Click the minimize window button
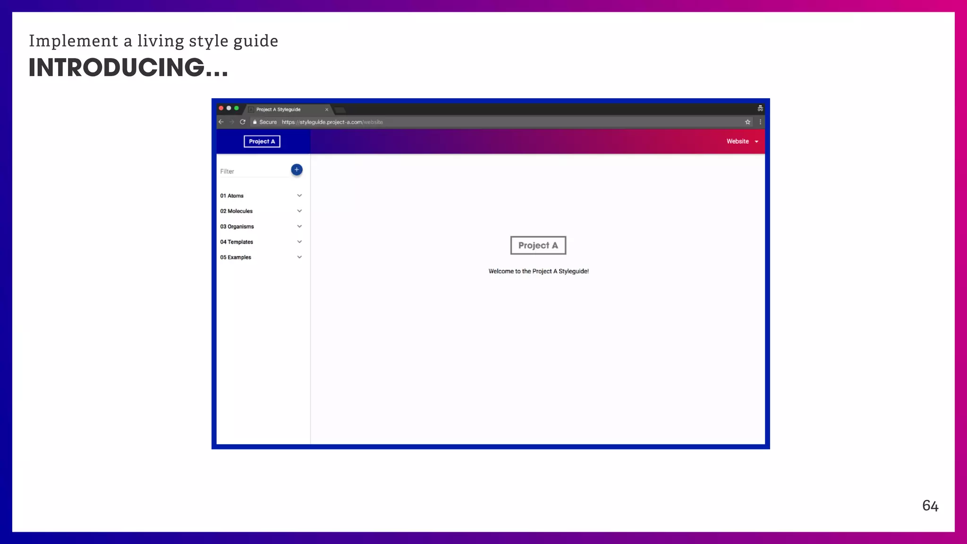 point(229,108)
